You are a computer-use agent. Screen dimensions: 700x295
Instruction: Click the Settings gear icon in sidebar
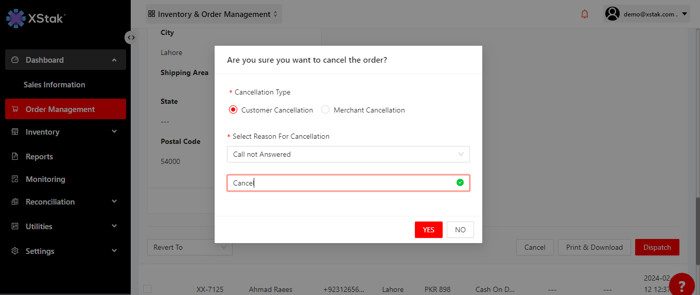coord(15,251)
